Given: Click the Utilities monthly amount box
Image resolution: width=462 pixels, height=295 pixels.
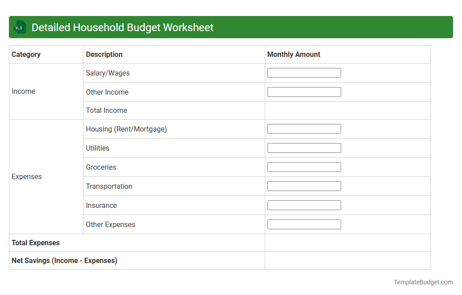Looking at the screenshot, I should [304, 147].
